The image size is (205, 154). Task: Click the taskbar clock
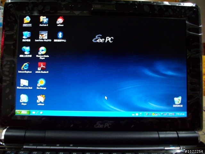click(180, 114)
